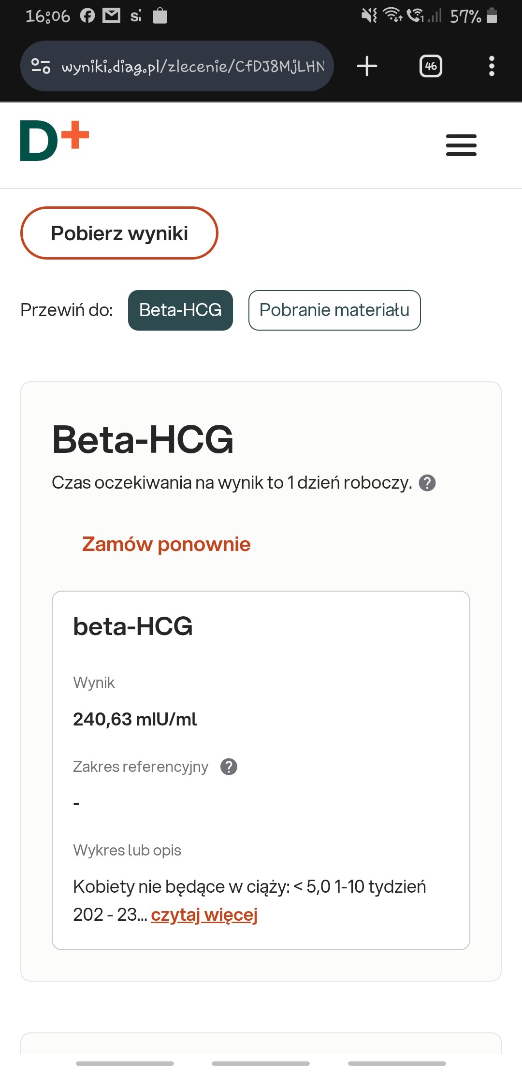Tap the Diagnostyka D+ logo
The width and height of the screenshot is (522, 1073).
coord(55,141)
